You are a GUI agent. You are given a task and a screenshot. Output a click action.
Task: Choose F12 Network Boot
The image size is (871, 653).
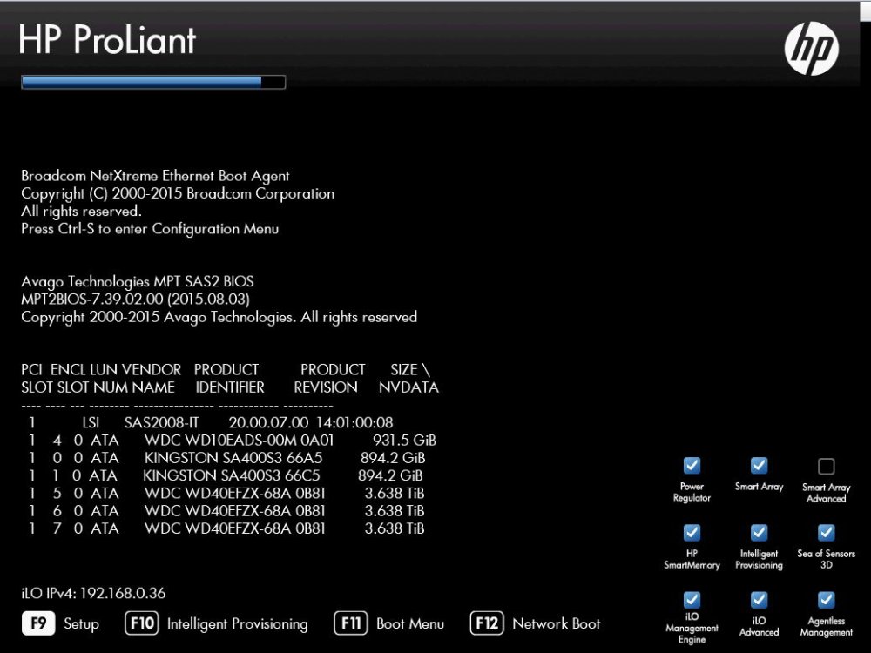[x=536, y=623]
